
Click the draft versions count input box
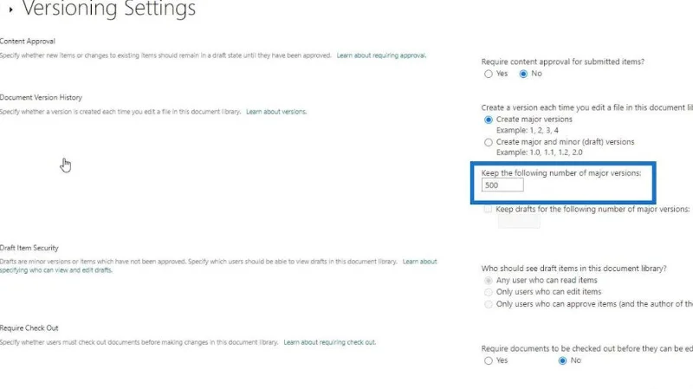coord(519,221)
